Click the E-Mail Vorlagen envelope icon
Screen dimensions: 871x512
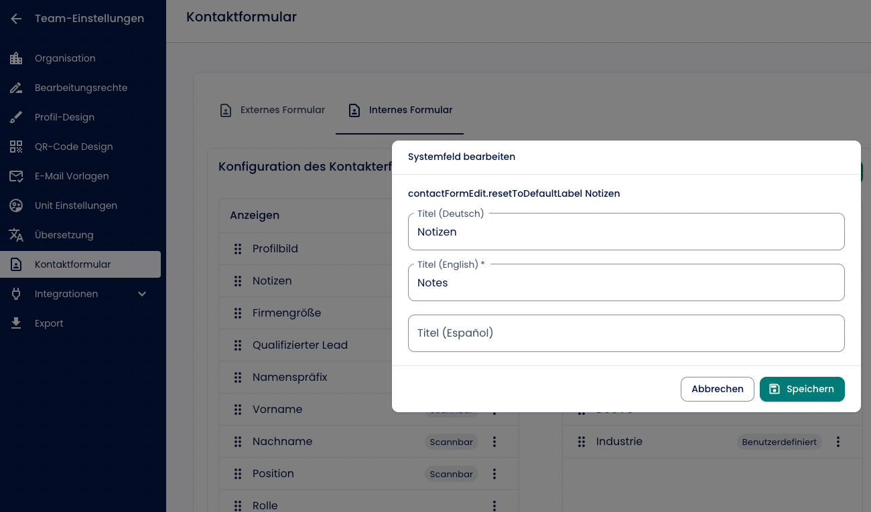pyautogui.click(x=16, y=176)
